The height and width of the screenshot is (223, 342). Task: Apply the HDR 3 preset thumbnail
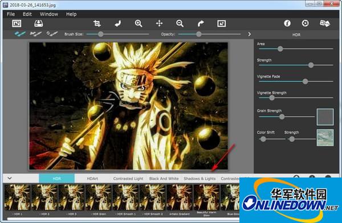[x=72, y=197]
